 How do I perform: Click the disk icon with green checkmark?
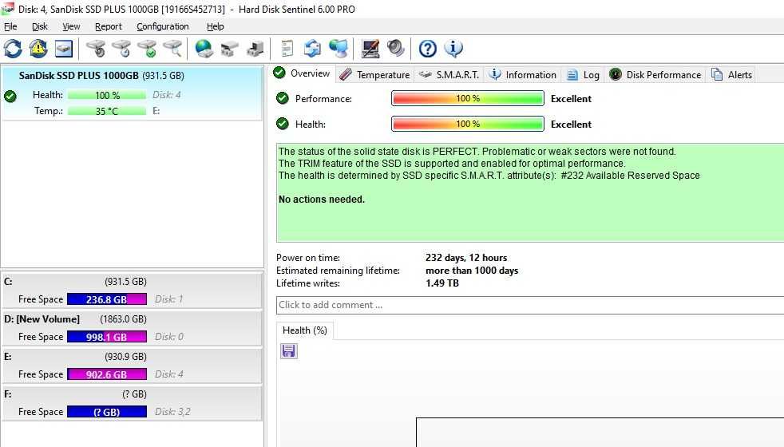point(147,49)
